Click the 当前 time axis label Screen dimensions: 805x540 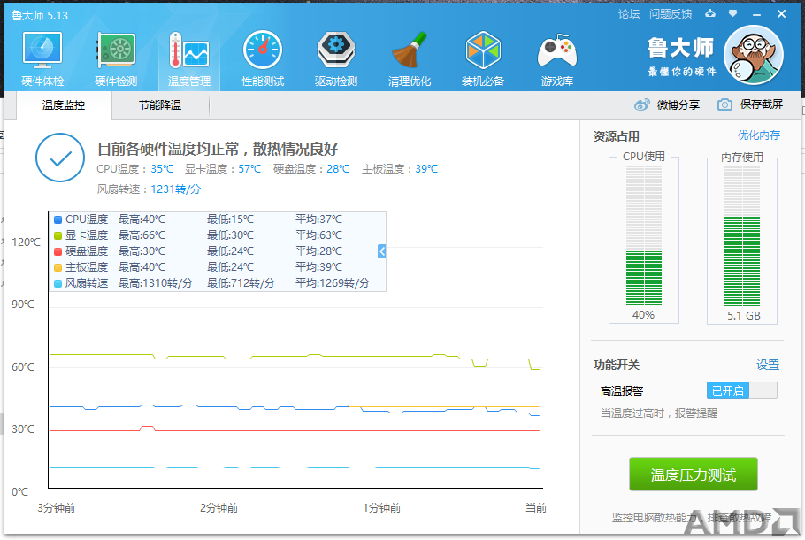pyautogui.click(x=536, y=507)
